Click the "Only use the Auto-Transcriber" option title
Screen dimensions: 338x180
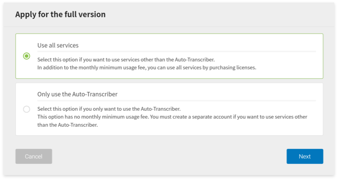[77, 94]
